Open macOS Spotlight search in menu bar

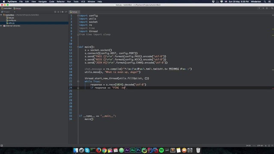265,2
